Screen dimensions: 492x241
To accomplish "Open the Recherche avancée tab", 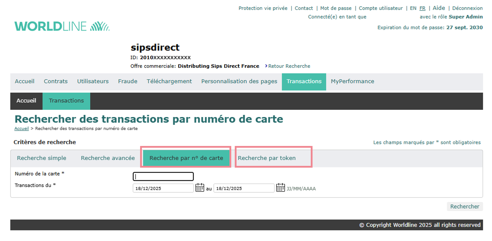I will [108, 158].
